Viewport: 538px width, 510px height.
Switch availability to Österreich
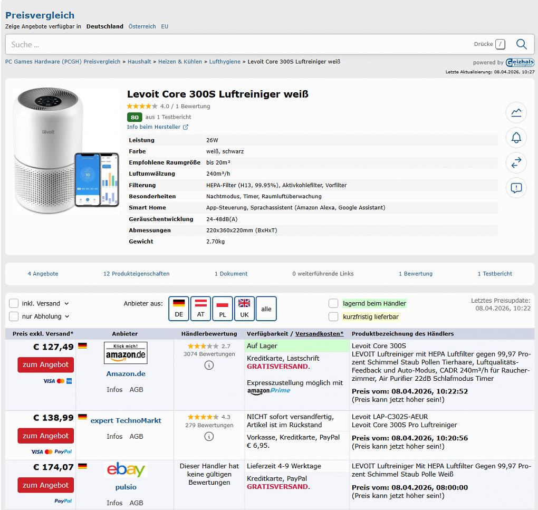pyautogui.click(x=142, y=26)
